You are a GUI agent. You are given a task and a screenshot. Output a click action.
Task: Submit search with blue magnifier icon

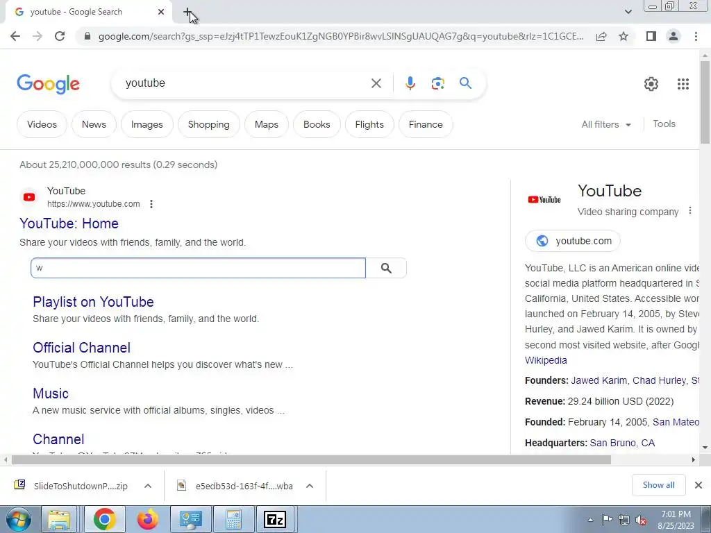click(465, 83)
